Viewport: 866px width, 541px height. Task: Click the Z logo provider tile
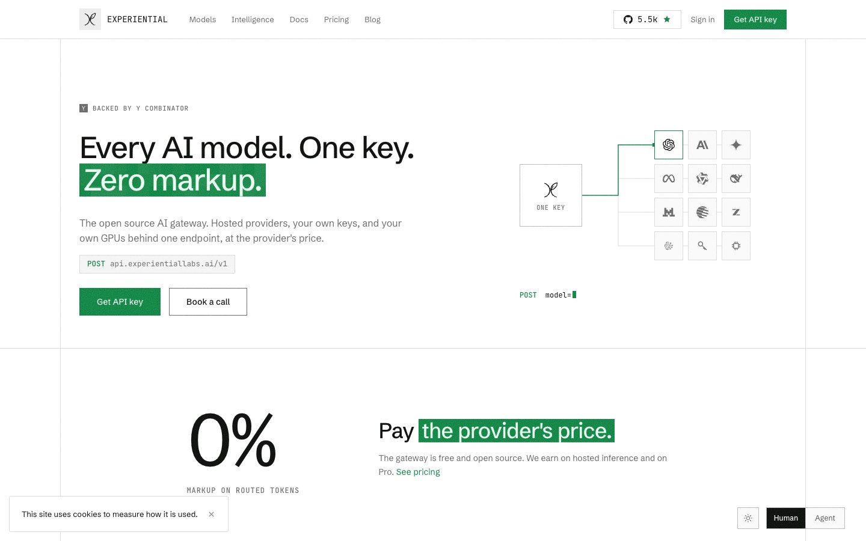tap(736, 212)
